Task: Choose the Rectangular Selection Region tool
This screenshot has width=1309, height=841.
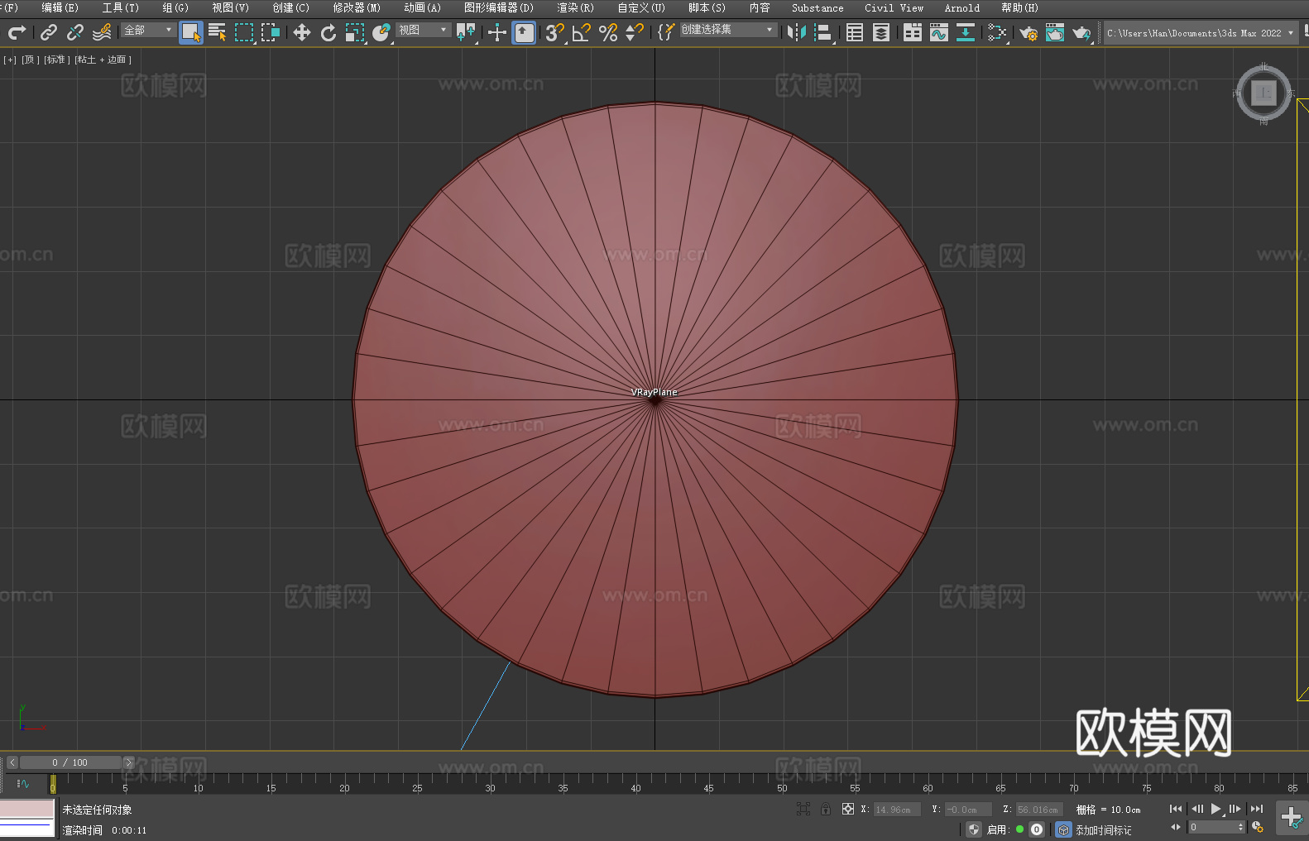Action: coord(244,32)
